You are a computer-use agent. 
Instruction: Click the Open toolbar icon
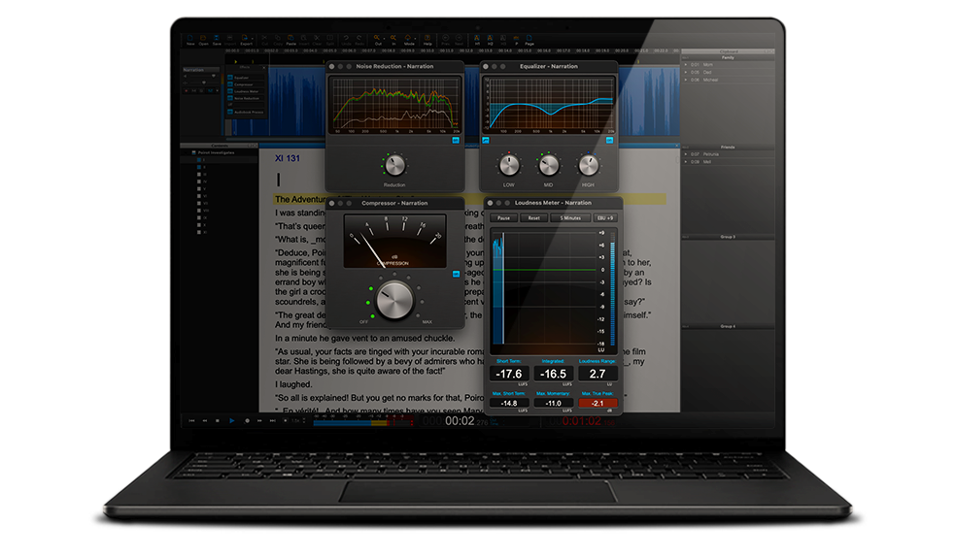click(x=203, y=38)
